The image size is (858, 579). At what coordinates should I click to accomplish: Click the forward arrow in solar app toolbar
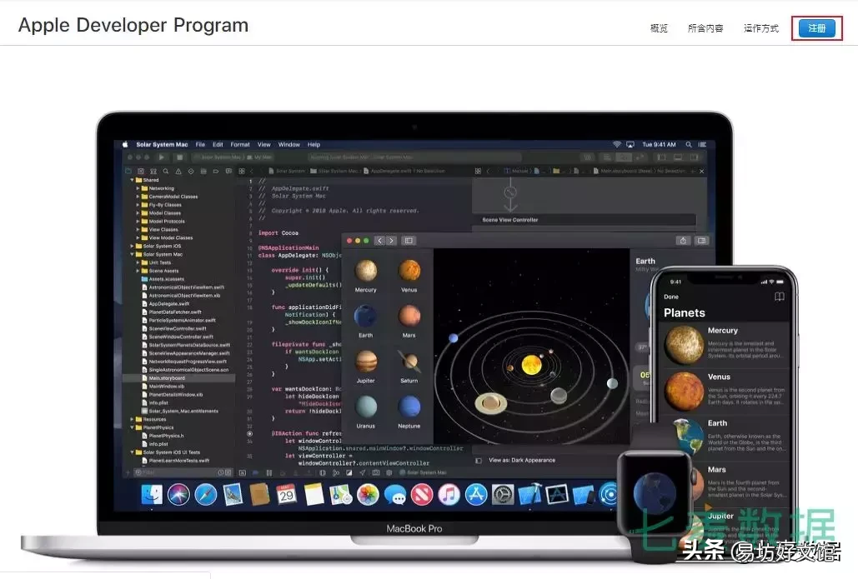391,241
